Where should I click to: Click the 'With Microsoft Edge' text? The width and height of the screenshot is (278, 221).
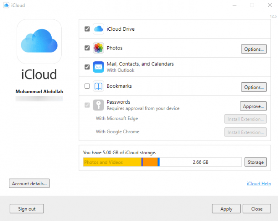[x=117, y=118]
